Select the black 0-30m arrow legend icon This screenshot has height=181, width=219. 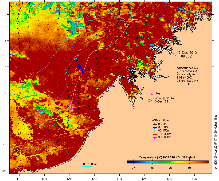click(155, 124)
